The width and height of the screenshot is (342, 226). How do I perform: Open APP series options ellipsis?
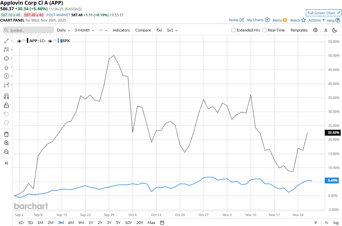click(24, 40)
